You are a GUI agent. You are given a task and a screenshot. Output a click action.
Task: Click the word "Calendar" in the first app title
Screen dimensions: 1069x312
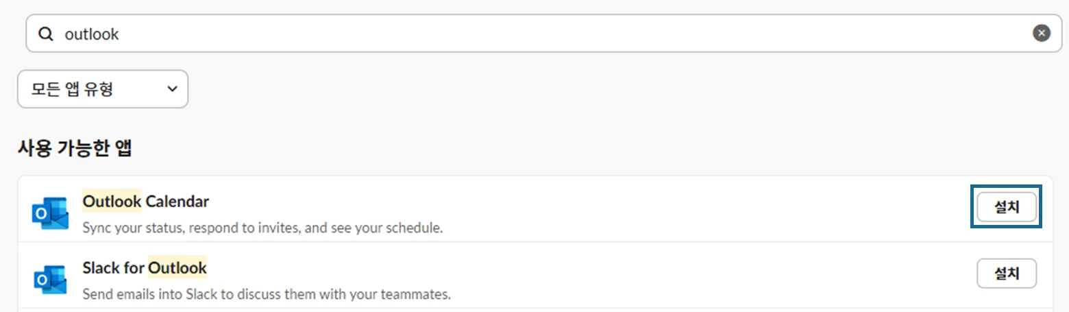(177, 202)
